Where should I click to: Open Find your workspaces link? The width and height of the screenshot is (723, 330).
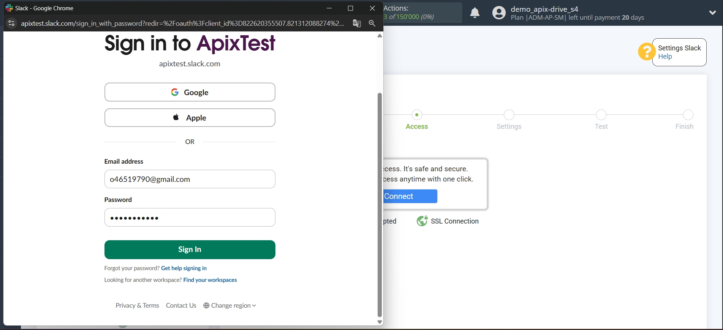click(x=210, y=280)
